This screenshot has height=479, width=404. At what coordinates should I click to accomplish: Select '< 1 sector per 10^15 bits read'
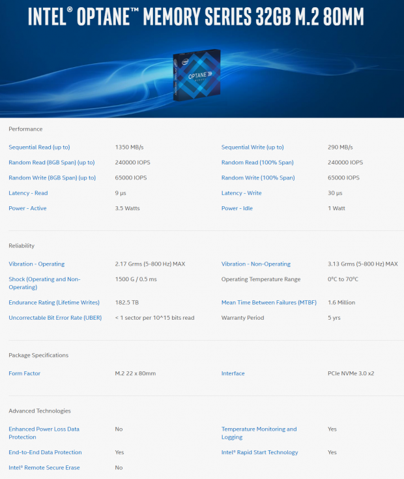[x=154, y=318]
